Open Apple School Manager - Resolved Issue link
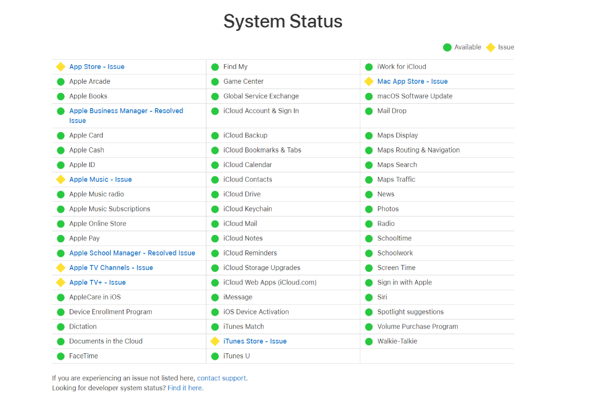The height and width of the screenshot is (402, 599). pos(132,253)
